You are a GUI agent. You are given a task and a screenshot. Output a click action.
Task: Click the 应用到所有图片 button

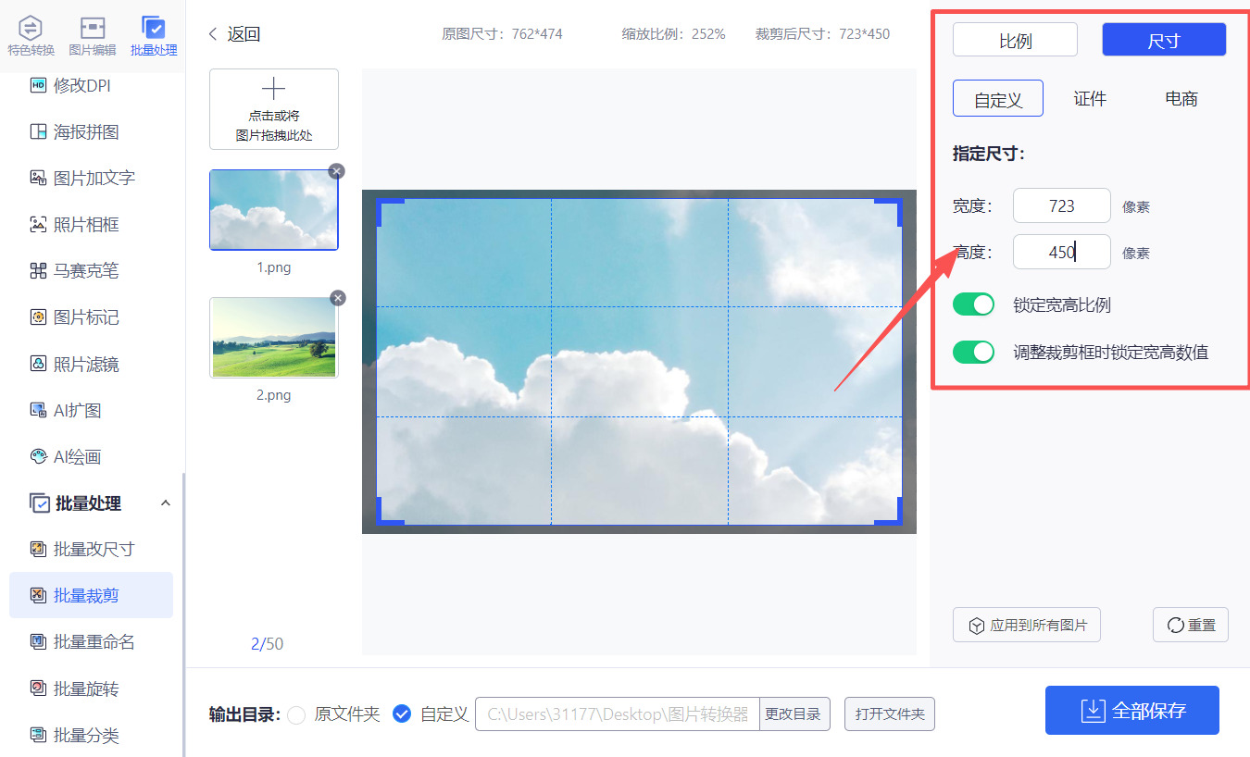click(x=1027, y=626)
